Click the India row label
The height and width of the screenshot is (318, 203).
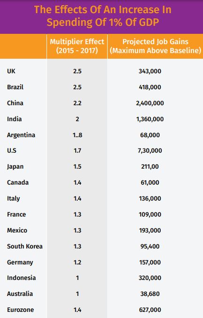(15, 119)
